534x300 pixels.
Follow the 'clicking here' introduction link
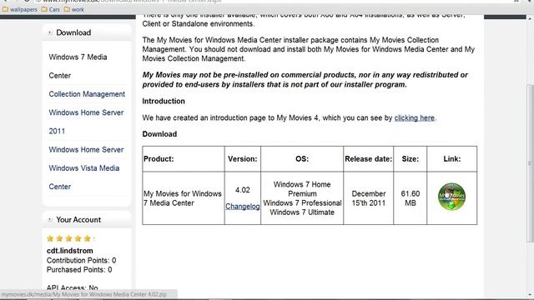pos(414,118)
